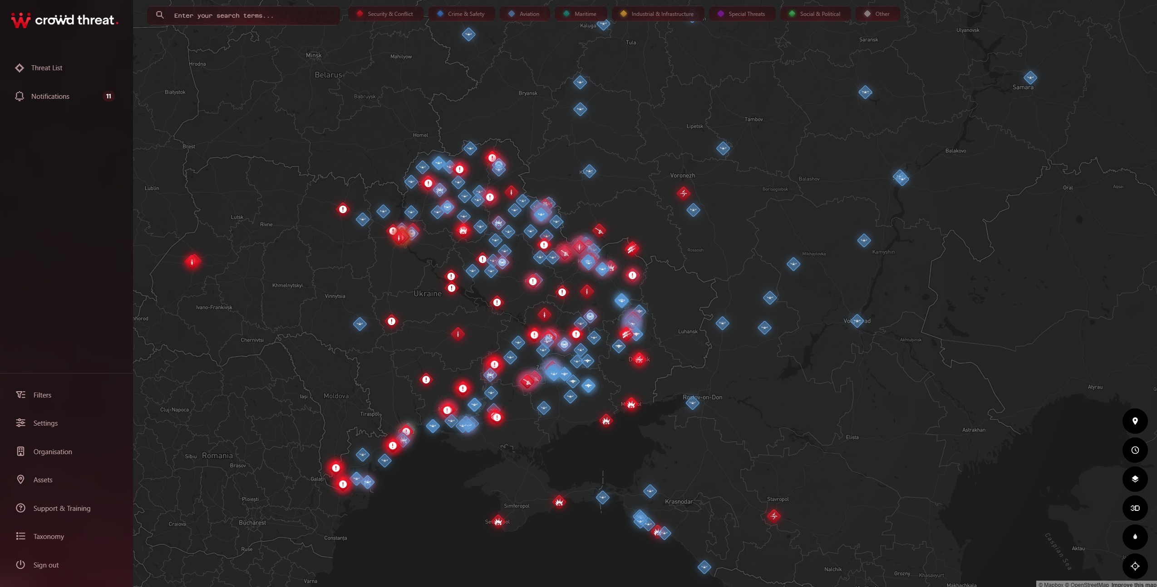Click the Improve this map link
1157x587 pixels.
pyautogui.click(x=1133, y=584)
